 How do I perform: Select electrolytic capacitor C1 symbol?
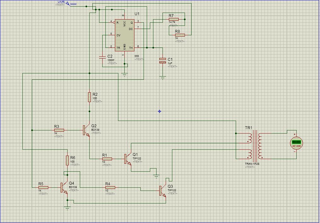point(163,60)
